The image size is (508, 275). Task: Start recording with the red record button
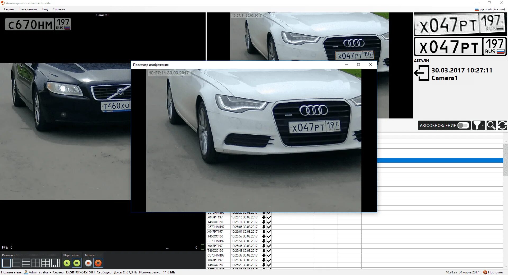88,263
